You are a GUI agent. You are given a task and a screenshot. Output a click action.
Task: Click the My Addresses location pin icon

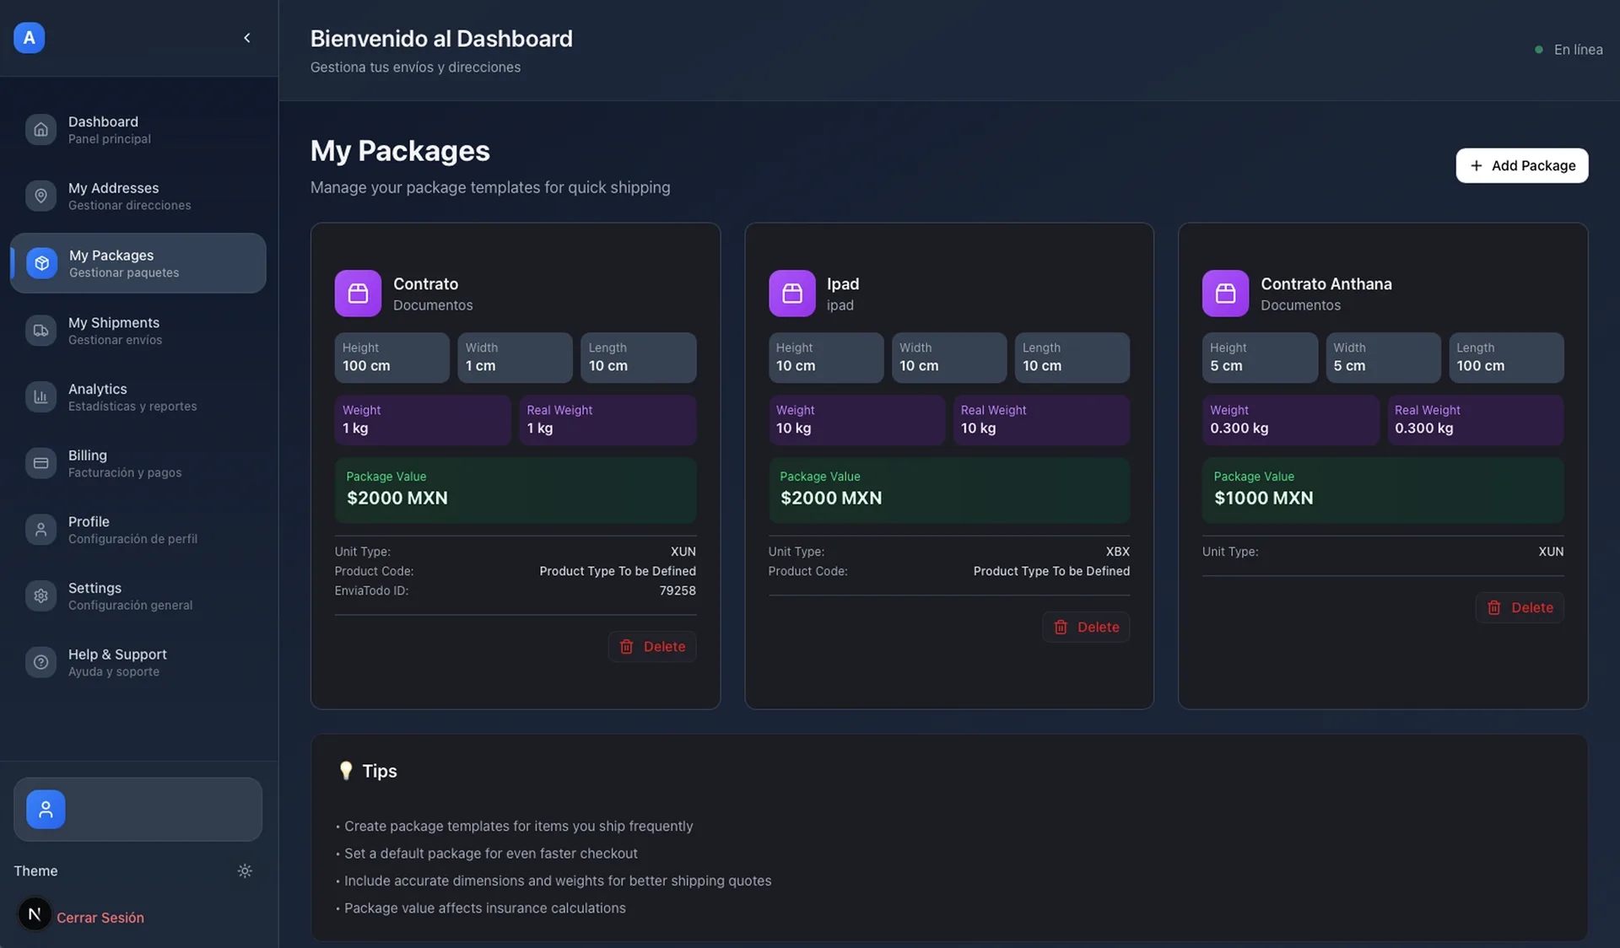click(40, 196)
